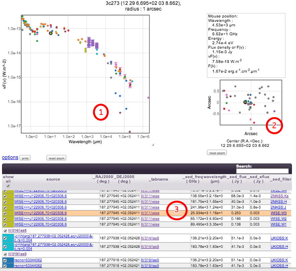
Task: Click the circled center point in Arcsec plot
Action: point(245,102)
